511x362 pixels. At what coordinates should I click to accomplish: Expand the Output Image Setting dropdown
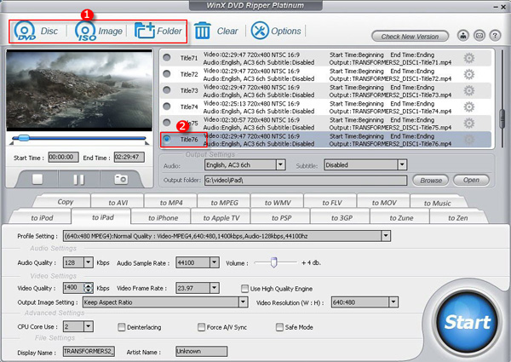(x=243, y=302)
